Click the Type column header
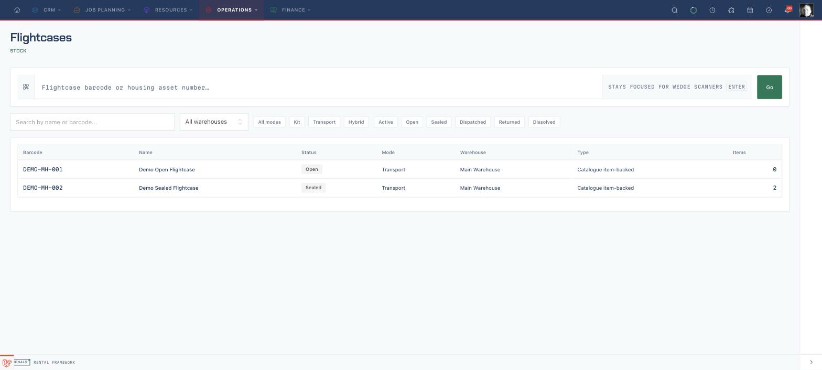The width and height of the screenshot is (822, 370). click(x=583, y=153)
